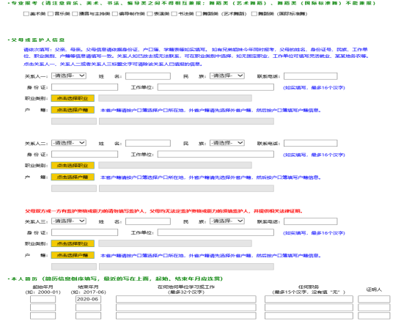Expand the 民族 dropdown for 关系人二
401x324 pixels.
pos(227,143)
